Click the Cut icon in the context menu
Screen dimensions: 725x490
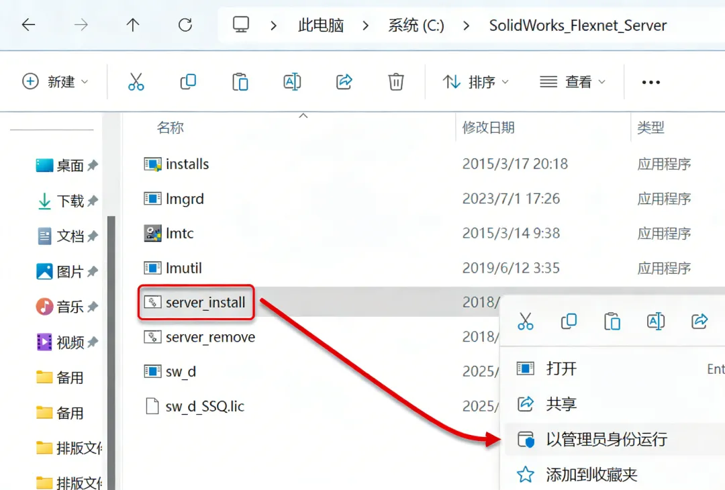pos(525,321)
